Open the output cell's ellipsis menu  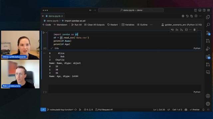tap(44, 53)
